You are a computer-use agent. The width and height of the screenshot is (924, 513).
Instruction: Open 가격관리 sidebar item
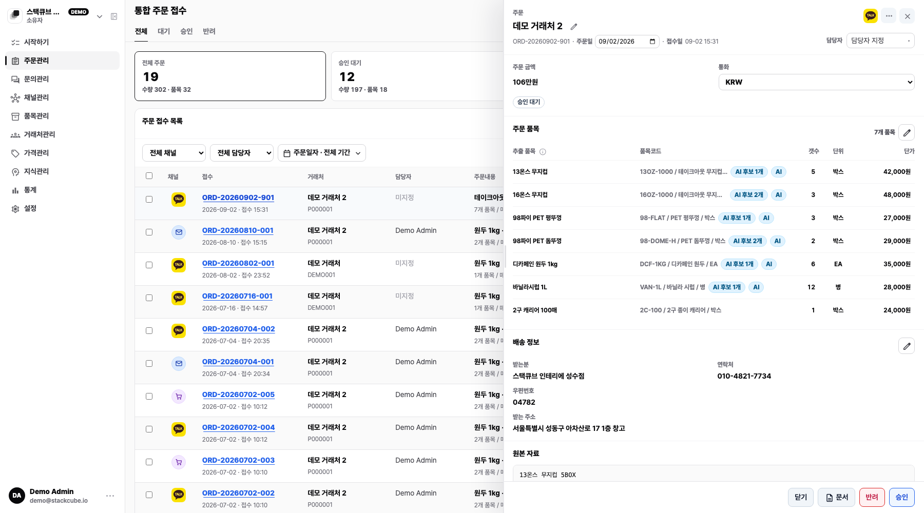point(63,153)
